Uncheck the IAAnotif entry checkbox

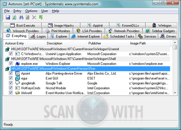pos(11,92)
